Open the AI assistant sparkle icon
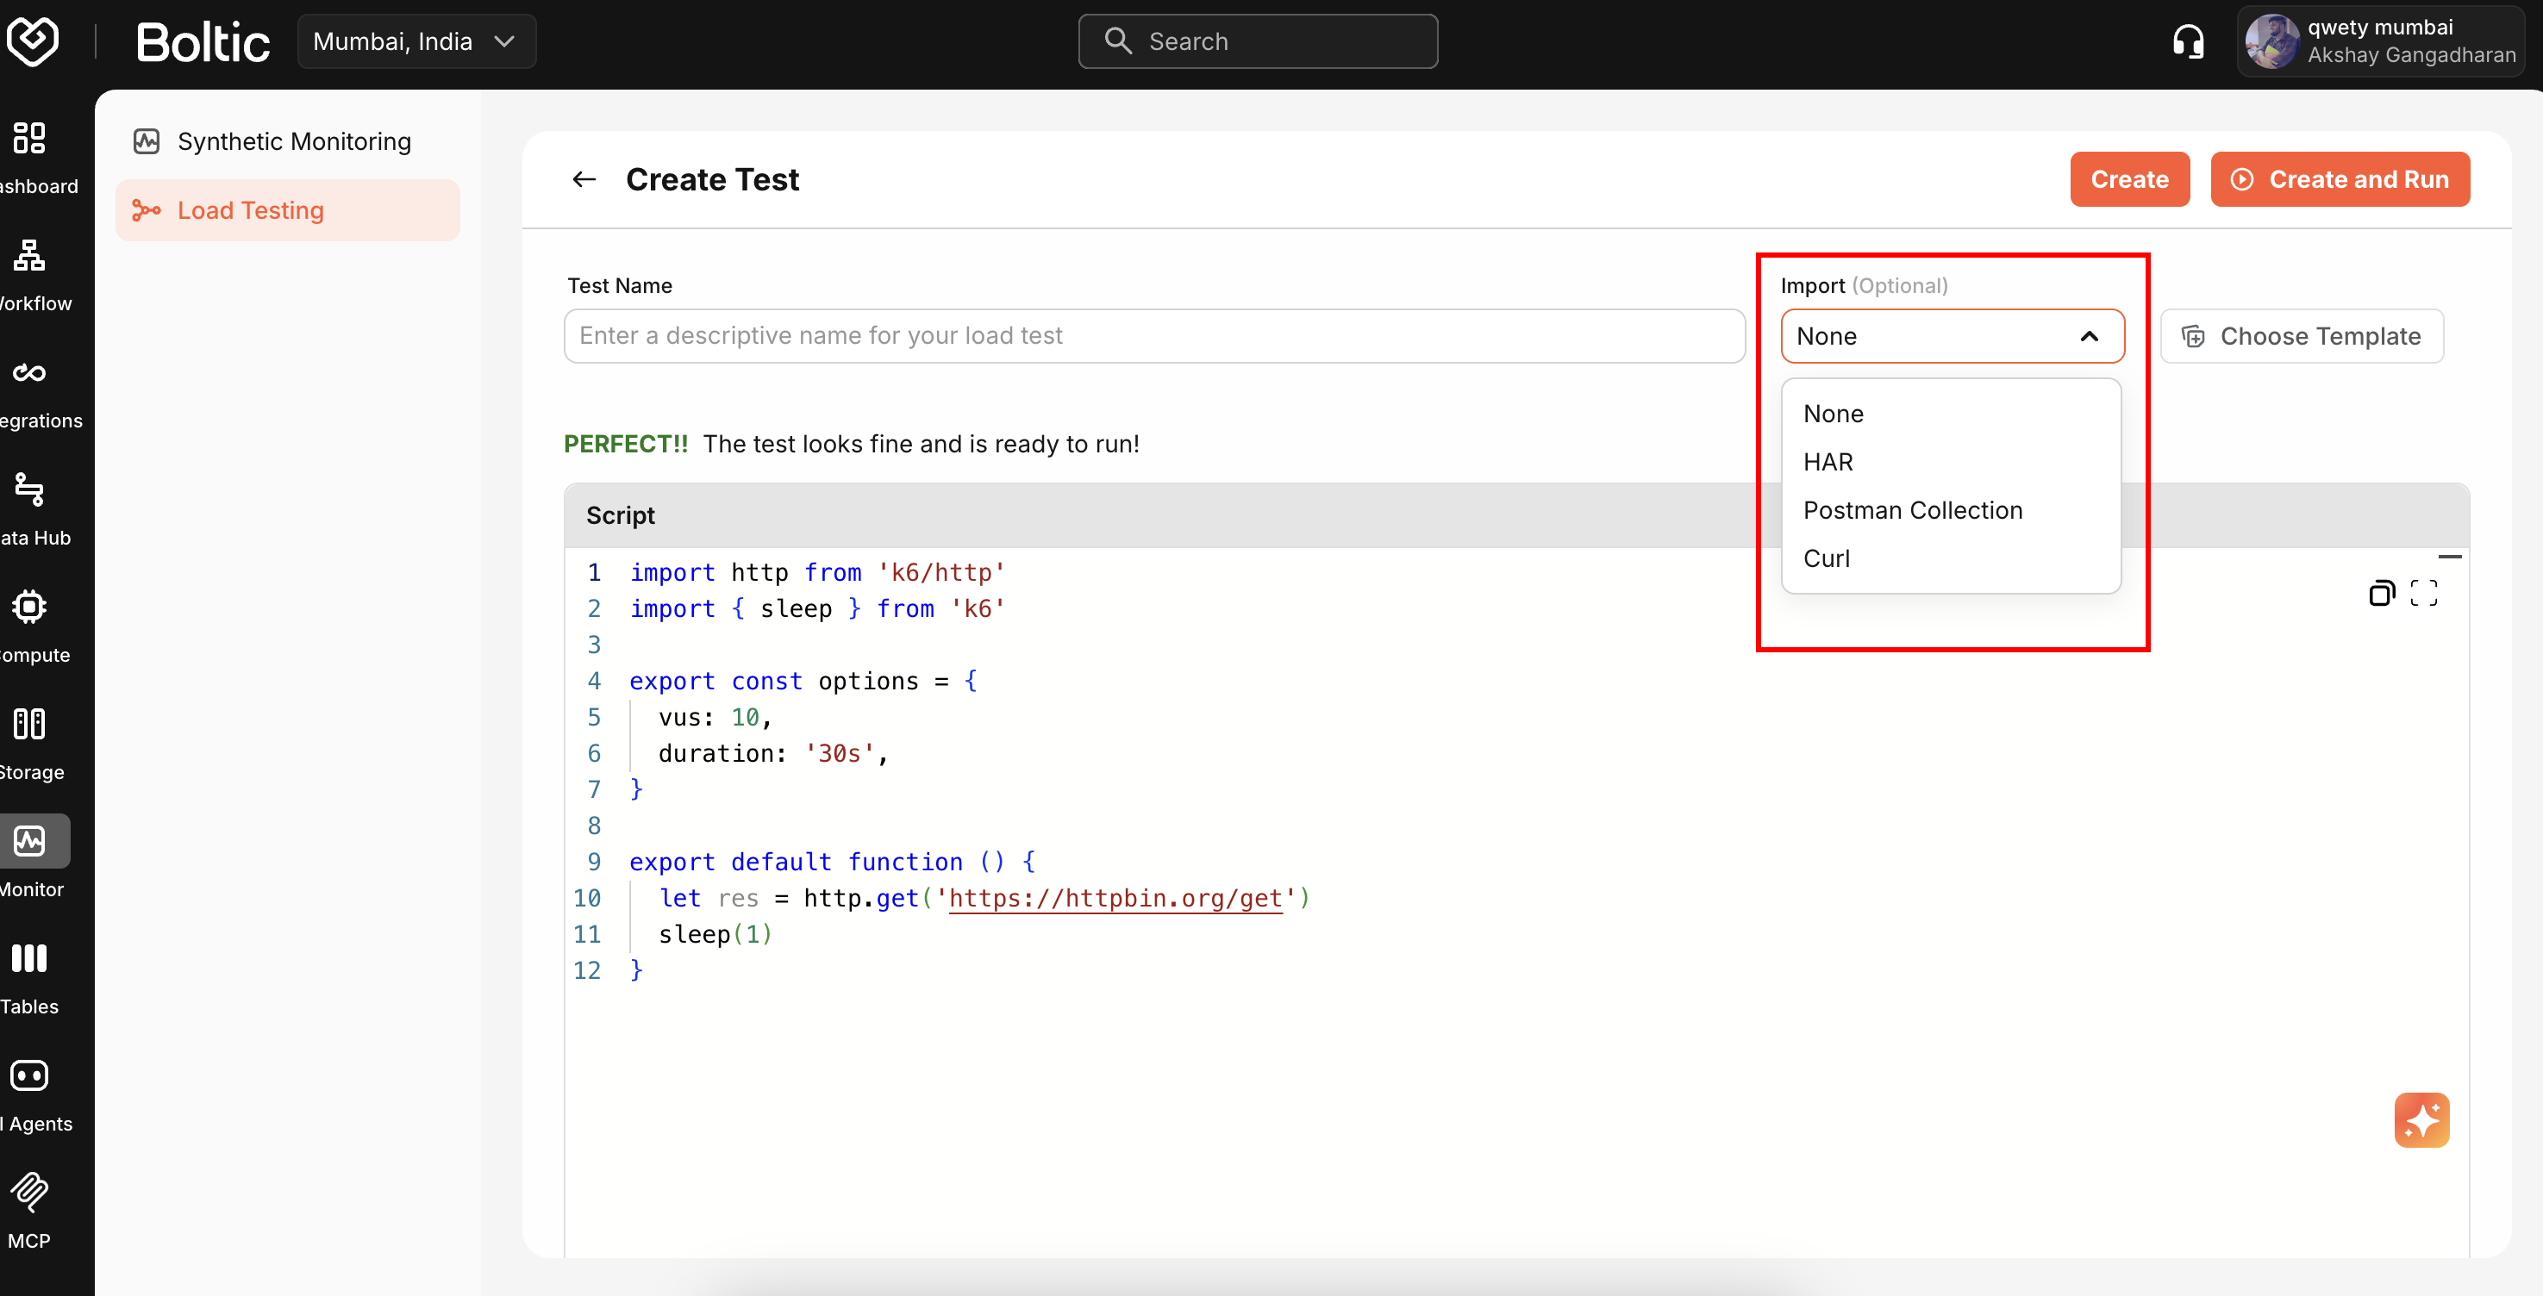This screenshot has width=2543, height=1296. (2421, 1120)
